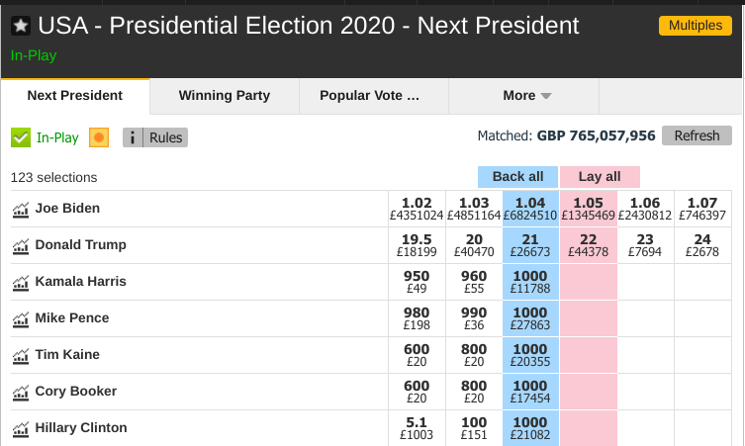The width and height of the screenshot is (745, 446).
Task: Switch to the Winning Party tab
Action: pos(225,96)
